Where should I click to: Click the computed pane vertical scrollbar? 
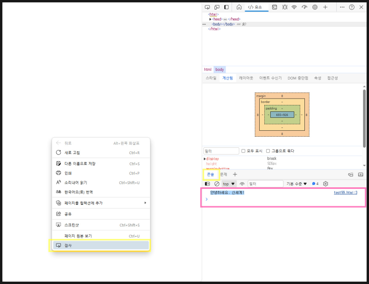364,118
